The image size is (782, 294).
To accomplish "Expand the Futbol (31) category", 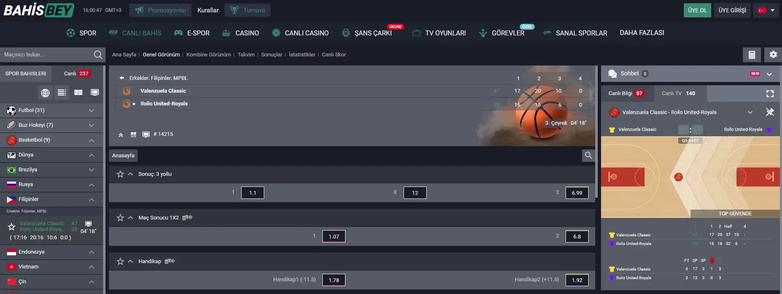I will (92, 110).
